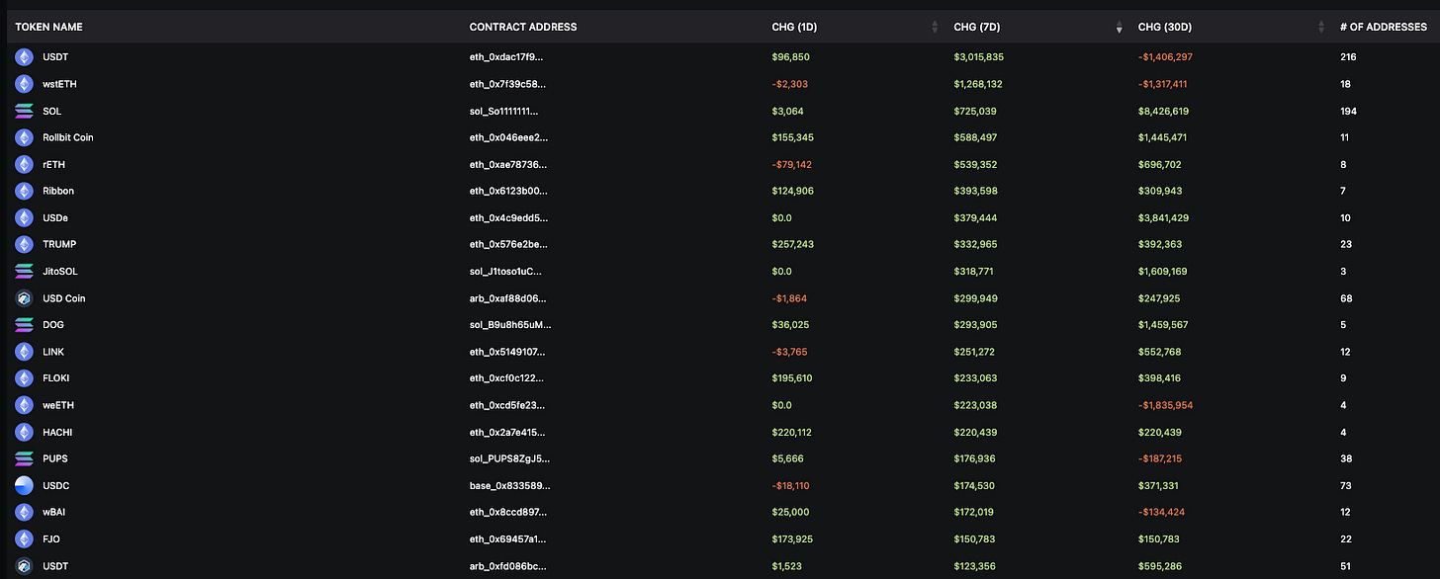Select the Rollbit Coin token name

point(68,137)
